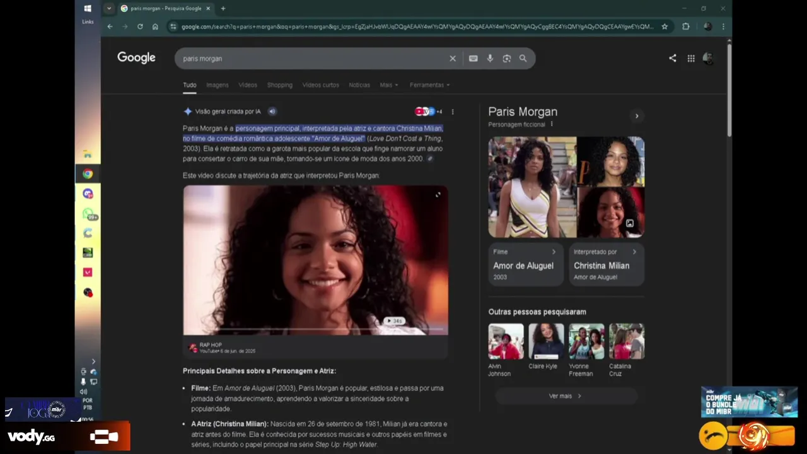Show hidden system tray icons
Screen dimensions: 807x454
(x=93, y=361)
